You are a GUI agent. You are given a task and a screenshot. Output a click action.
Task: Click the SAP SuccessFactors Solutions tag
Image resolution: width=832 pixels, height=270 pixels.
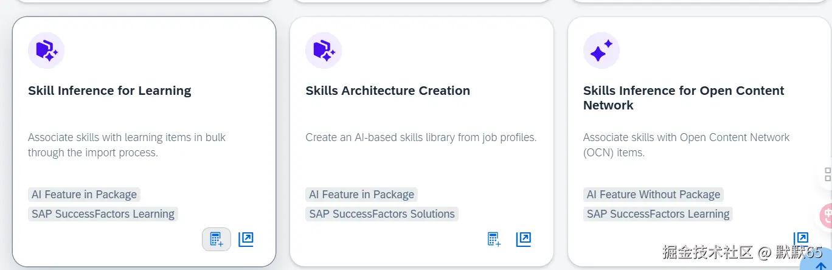click(381, 214)
